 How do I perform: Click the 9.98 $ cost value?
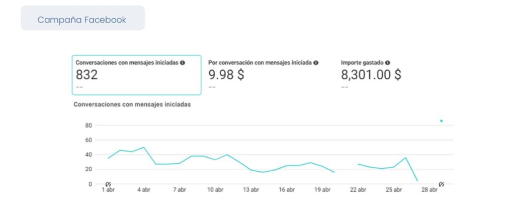click(x=226, y=75)
